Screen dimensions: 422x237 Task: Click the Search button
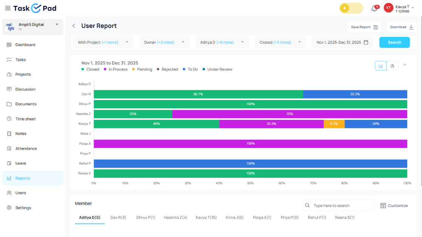(394, 42)
